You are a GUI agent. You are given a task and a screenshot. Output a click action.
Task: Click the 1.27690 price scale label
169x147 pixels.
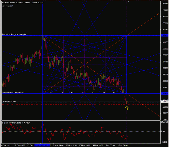pos(165,113)
